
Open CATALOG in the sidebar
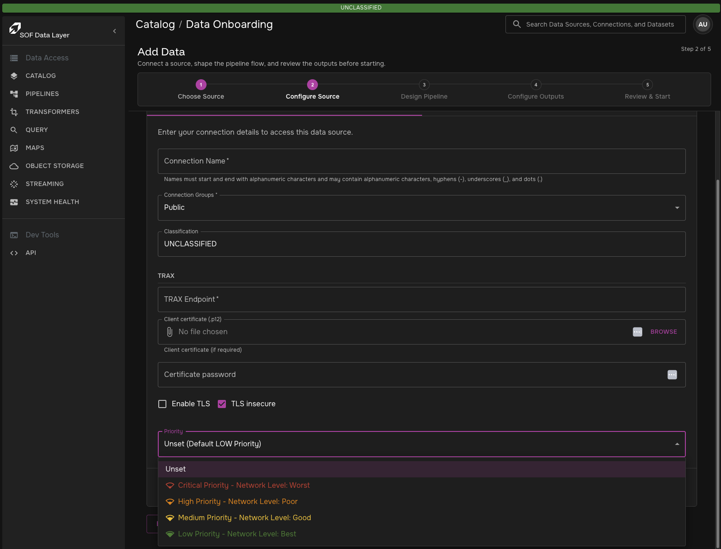(x=64, y=76)
